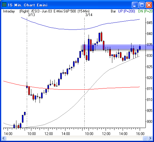Click the window title text 15 Min. Chart Emini

pyautogui.click(x=28, y=5)
